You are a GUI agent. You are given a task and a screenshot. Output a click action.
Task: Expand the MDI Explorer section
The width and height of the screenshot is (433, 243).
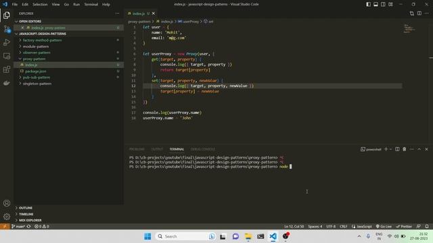click(x=68, y=220)
